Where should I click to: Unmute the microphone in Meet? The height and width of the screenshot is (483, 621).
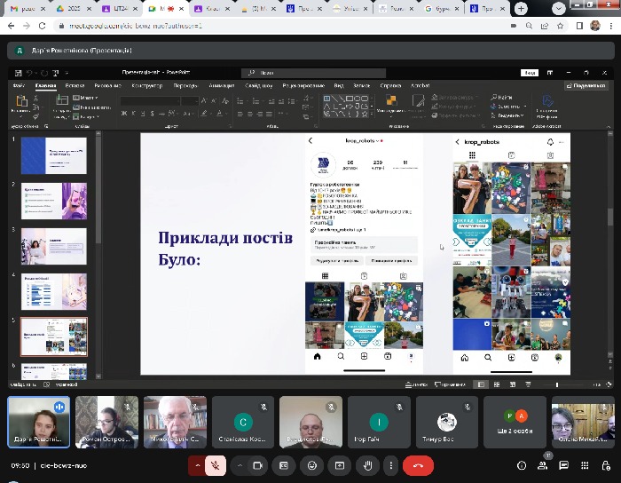click(216, 464)
